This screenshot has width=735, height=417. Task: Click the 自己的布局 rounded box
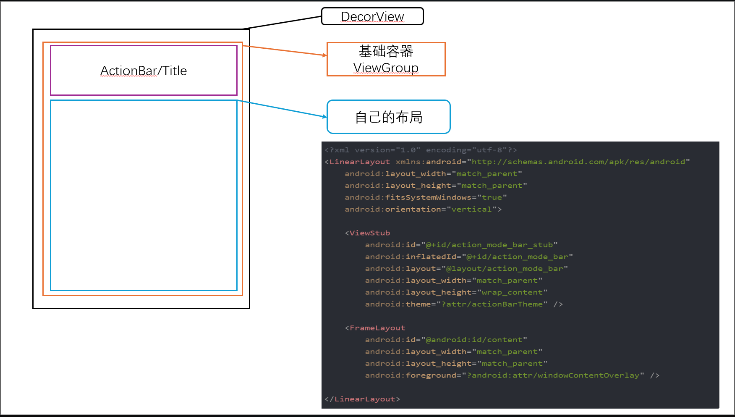coord(388,117)
